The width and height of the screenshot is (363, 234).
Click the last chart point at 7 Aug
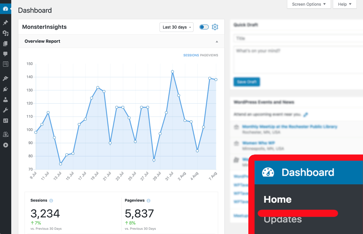(216, 80)
